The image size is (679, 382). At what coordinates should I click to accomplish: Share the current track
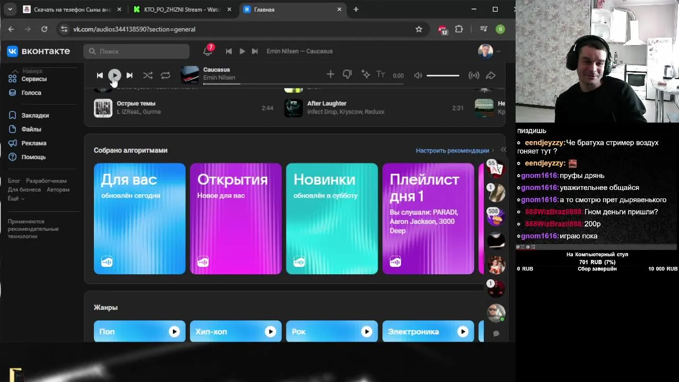tap(491, 75)
